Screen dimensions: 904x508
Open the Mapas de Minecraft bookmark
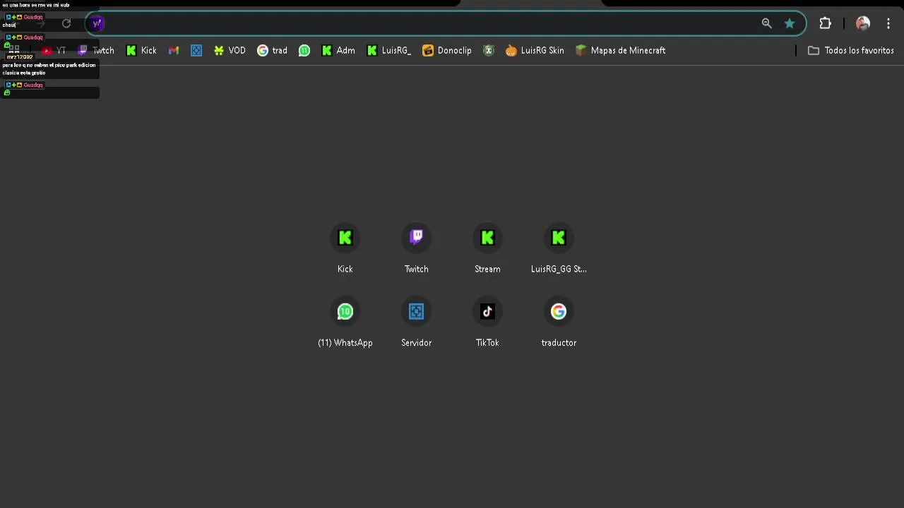[x=620, y=50]
